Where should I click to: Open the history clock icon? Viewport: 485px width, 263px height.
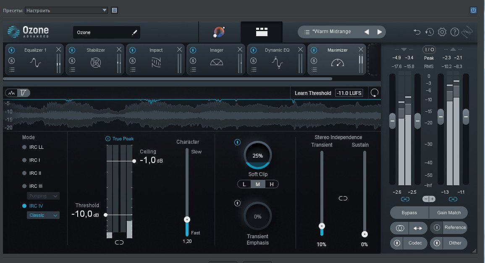point(429,32)
